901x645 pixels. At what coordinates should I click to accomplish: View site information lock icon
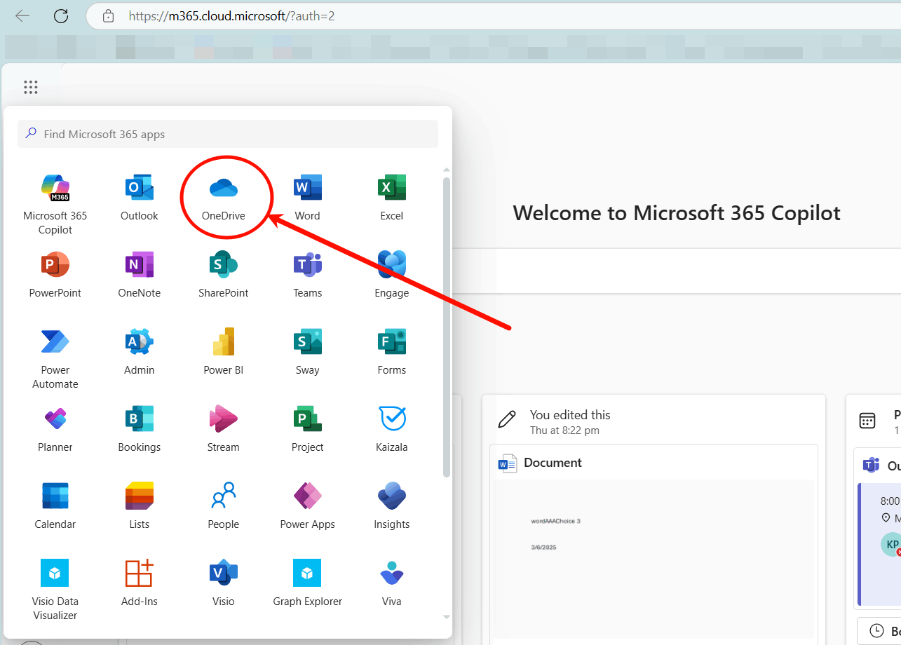[x=108, y=15]
